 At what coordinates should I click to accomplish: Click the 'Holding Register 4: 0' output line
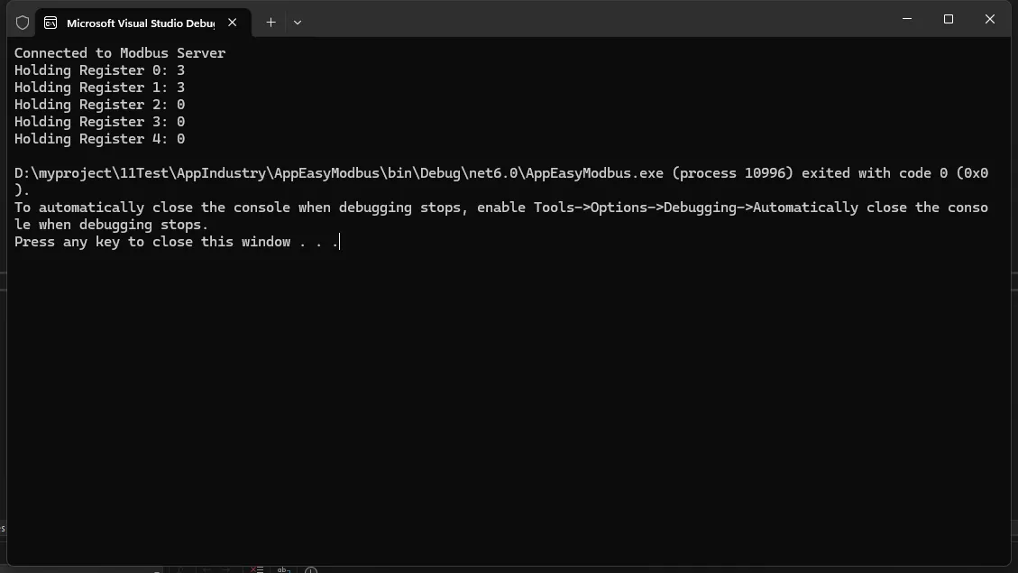pyautogui.click(x=99, y=139)
